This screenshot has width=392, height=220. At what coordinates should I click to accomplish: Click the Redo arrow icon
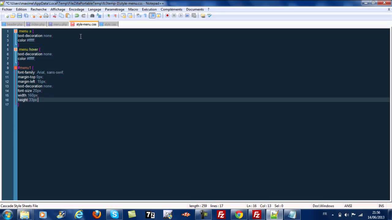pos(83,16)
